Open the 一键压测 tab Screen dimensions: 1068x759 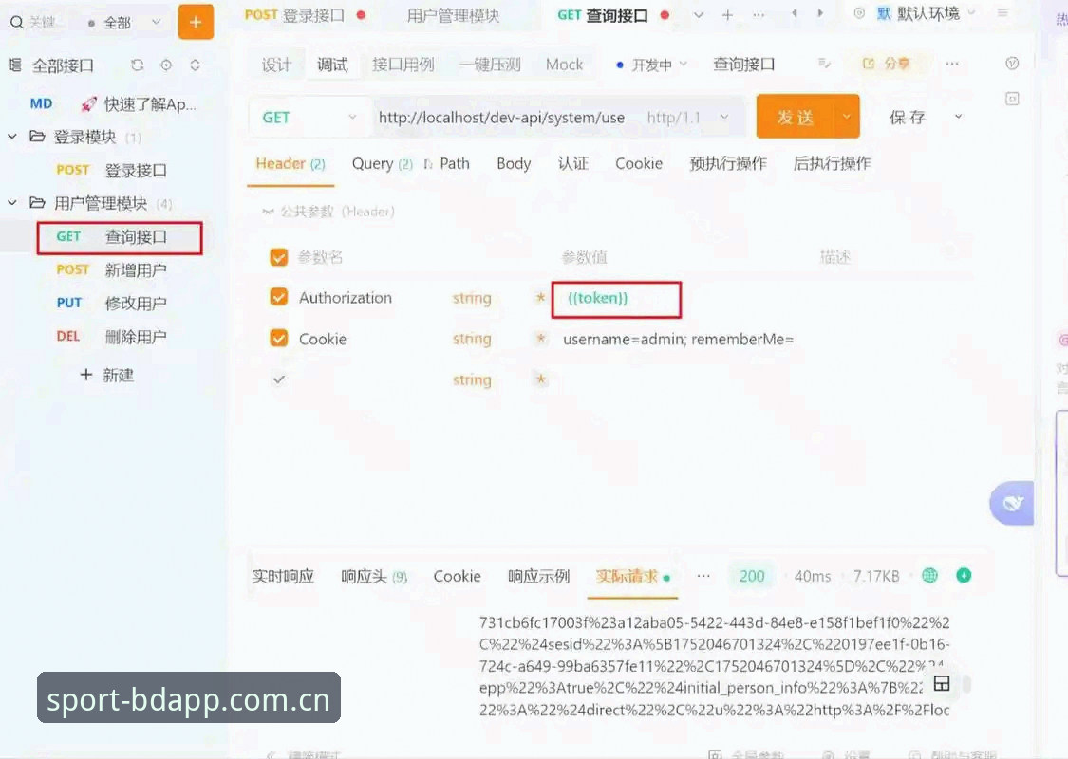pyautogui.click(x=490, y=65)
